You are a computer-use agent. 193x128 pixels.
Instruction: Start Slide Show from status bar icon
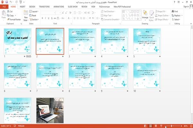coord(161,126)
